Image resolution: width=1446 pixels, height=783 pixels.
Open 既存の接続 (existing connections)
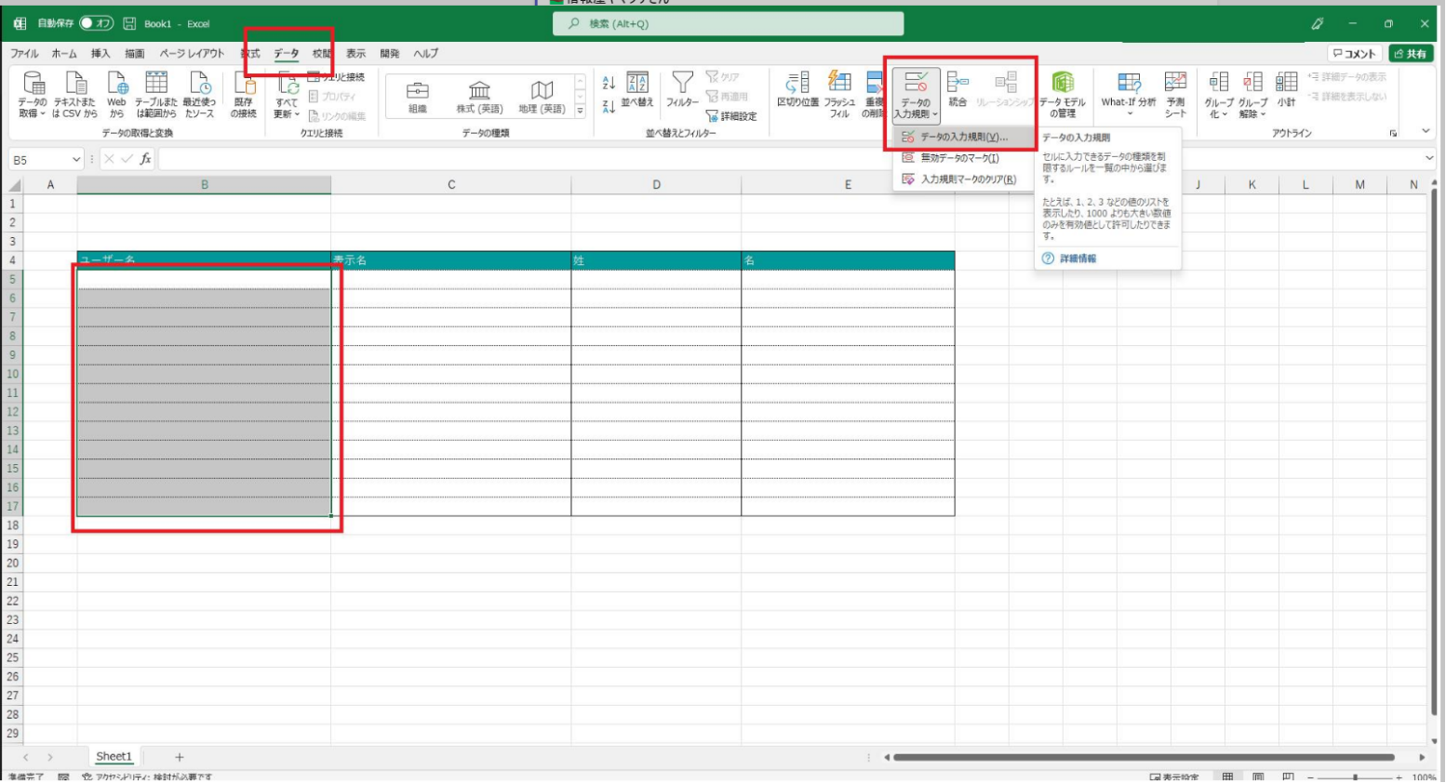[x=244, y=95]
